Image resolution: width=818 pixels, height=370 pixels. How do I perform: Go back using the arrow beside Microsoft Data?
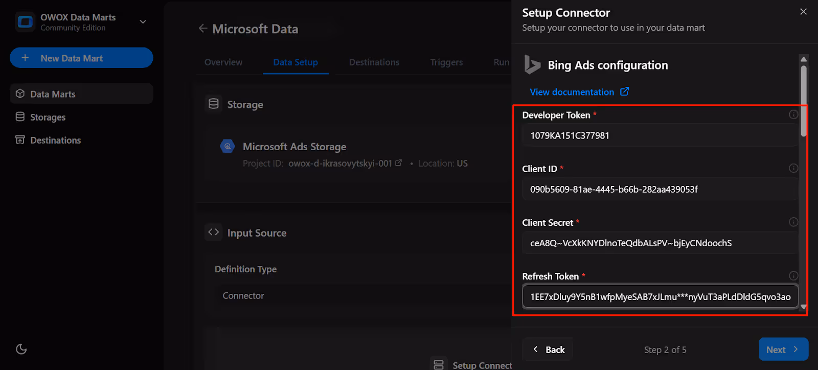point(203,29)
